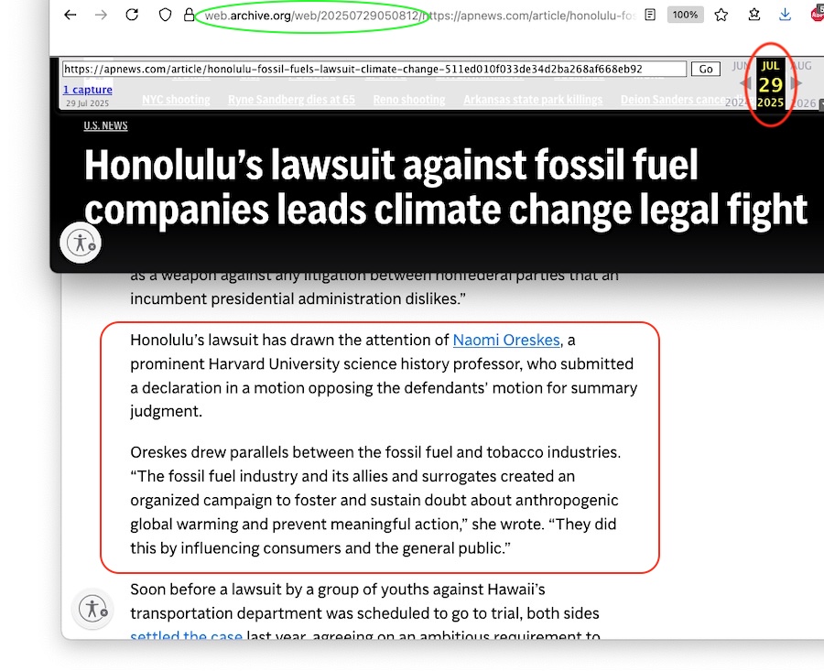Jump to the previous capture arrow

[745, 83]
